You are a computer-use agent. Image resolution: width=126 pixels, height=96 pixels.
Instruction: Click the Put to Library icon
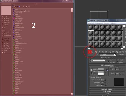(x=110, y=52)
